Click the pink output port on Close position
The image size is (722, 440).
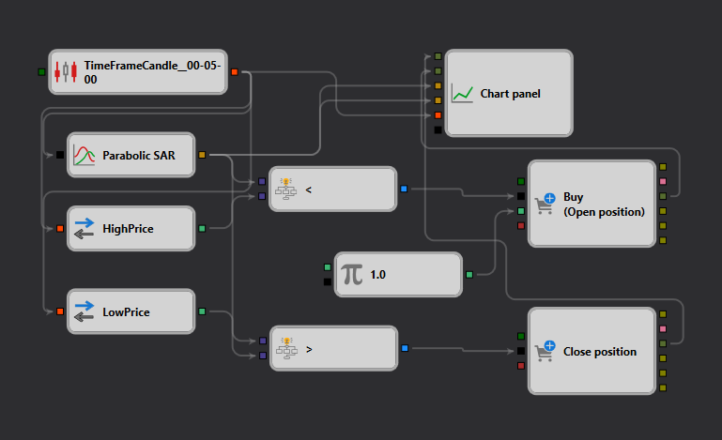[x=663, y=328]
